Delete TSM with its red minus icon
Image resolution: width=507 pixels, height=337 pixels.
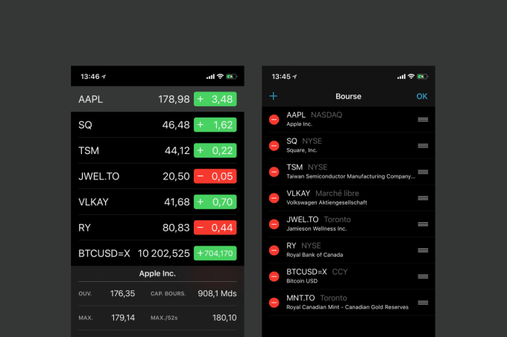point(274,172)
